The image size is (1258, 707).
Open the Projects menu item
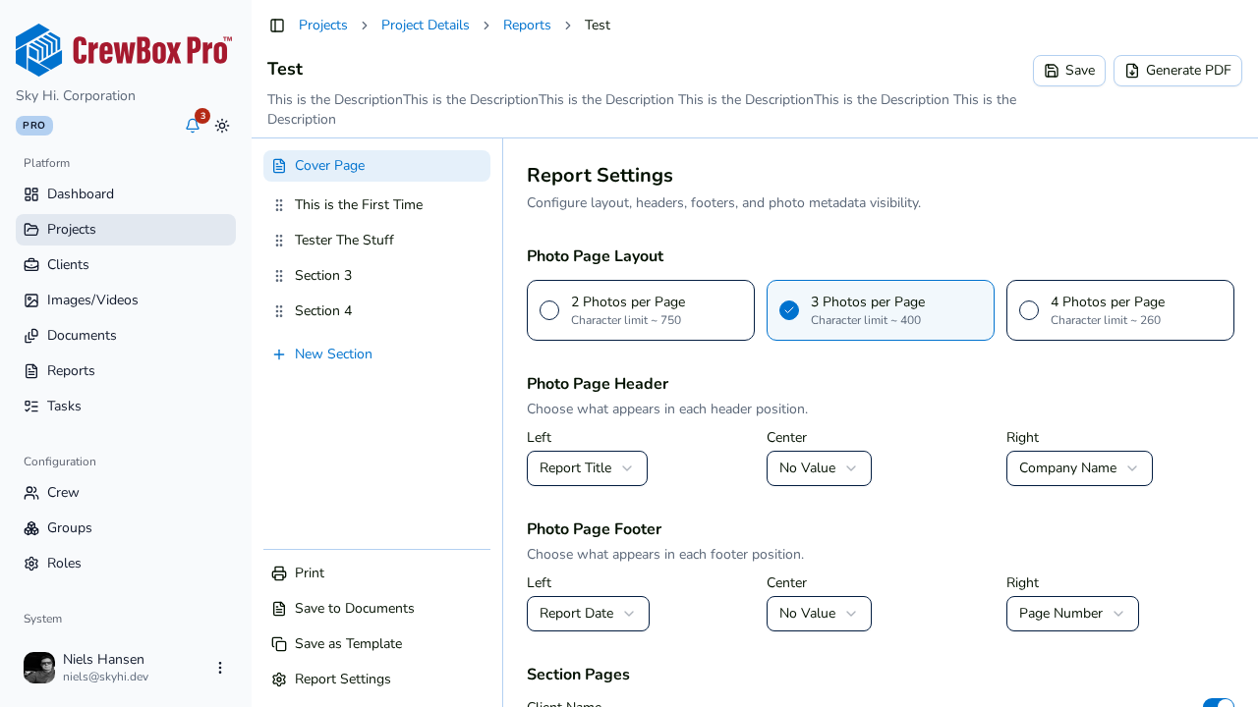click(126, 230)
